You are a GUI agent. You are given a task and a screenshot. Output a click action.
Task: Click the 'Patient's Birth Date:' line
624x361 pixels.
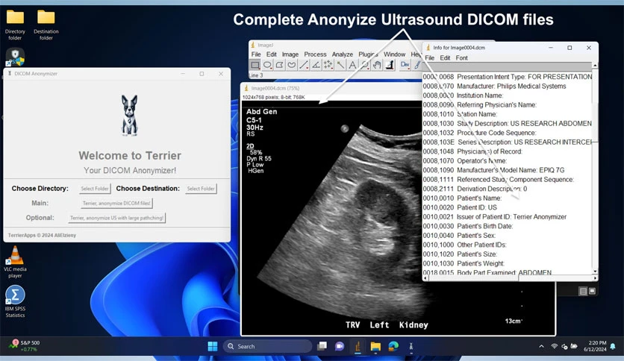[468, 226]
